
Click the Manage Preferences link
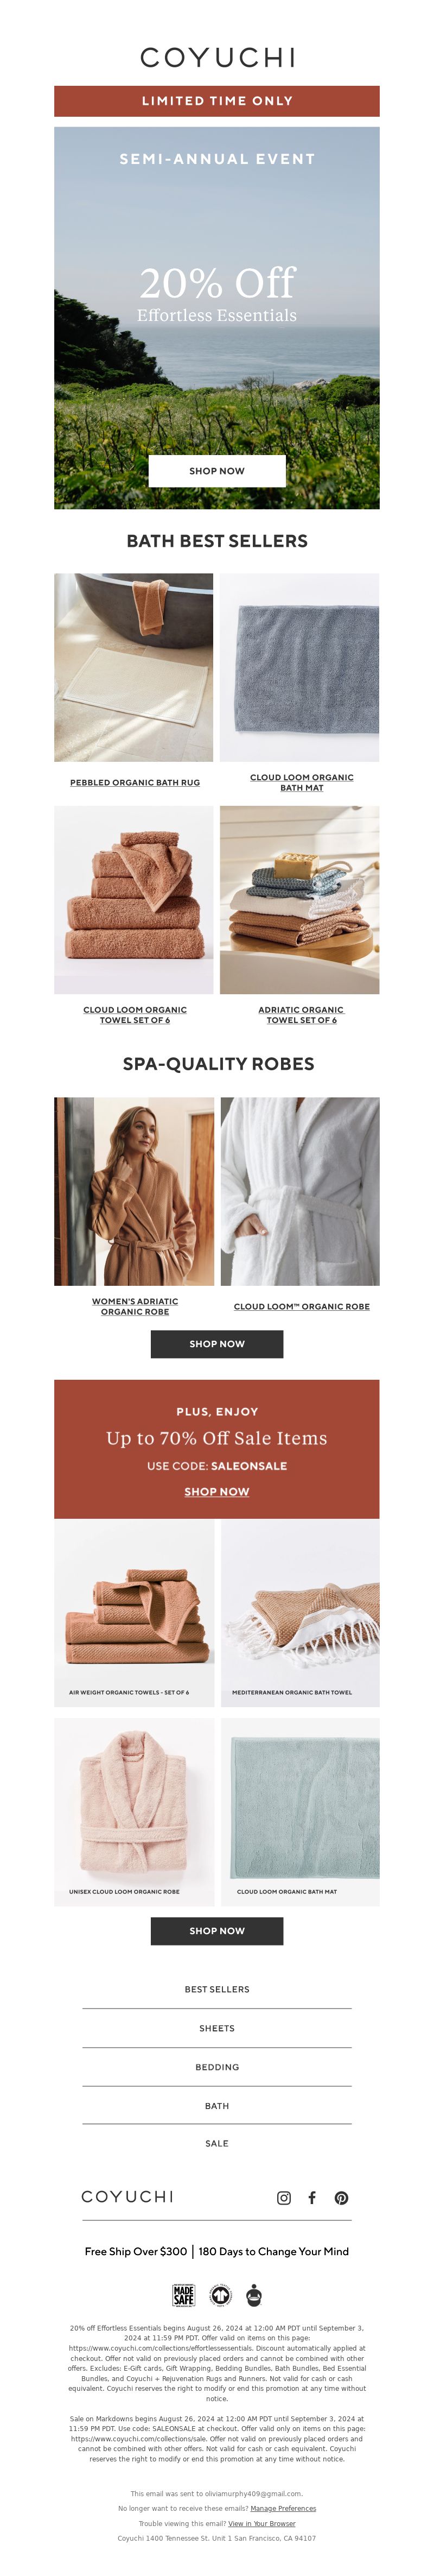coord(283,2508)
